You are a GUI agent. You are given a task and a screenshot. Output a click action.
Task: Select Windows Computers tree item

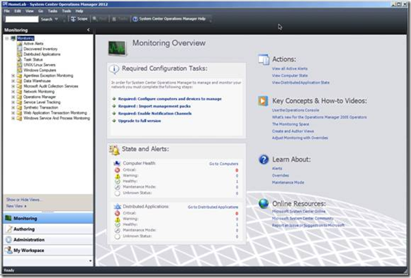pyautogui.click(x=40, y=71)
